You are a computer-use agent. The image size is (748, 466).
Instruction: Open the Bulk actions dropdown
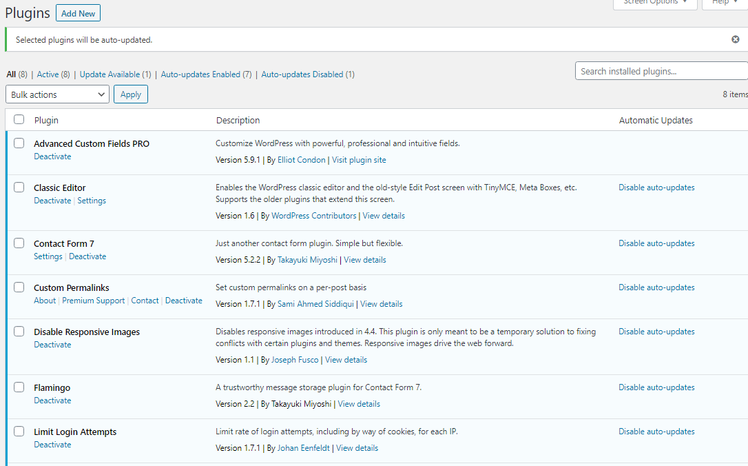tap(57, 94)
